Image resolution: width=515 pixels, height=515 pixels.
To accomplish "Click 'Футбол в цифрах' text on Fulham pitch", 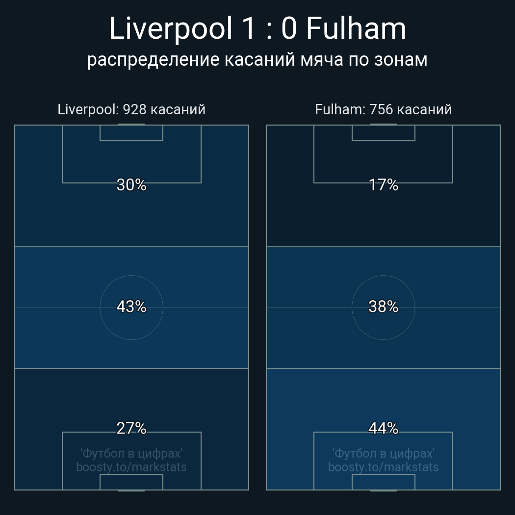I will click(384, 453).
